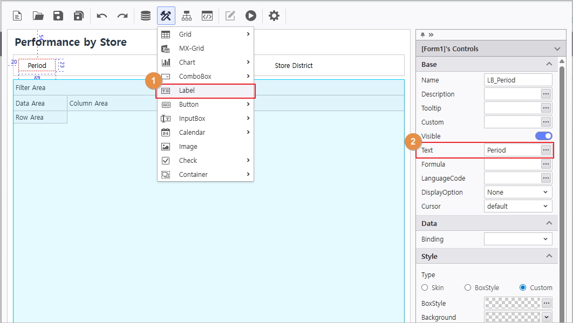This screenshot has height=323, width=573.
Task: Click the New document icon
Action: [17, 16]
